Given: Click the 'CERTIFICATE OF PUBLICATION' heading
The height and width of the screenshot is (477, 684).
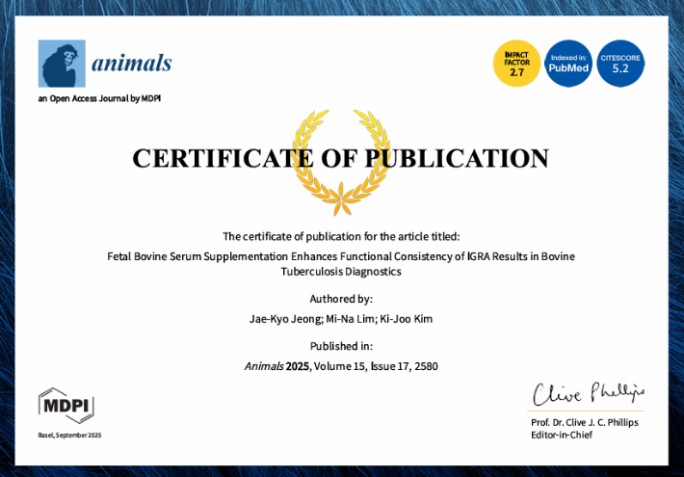Looking at the screenshot, I should [x=341, y=158].
